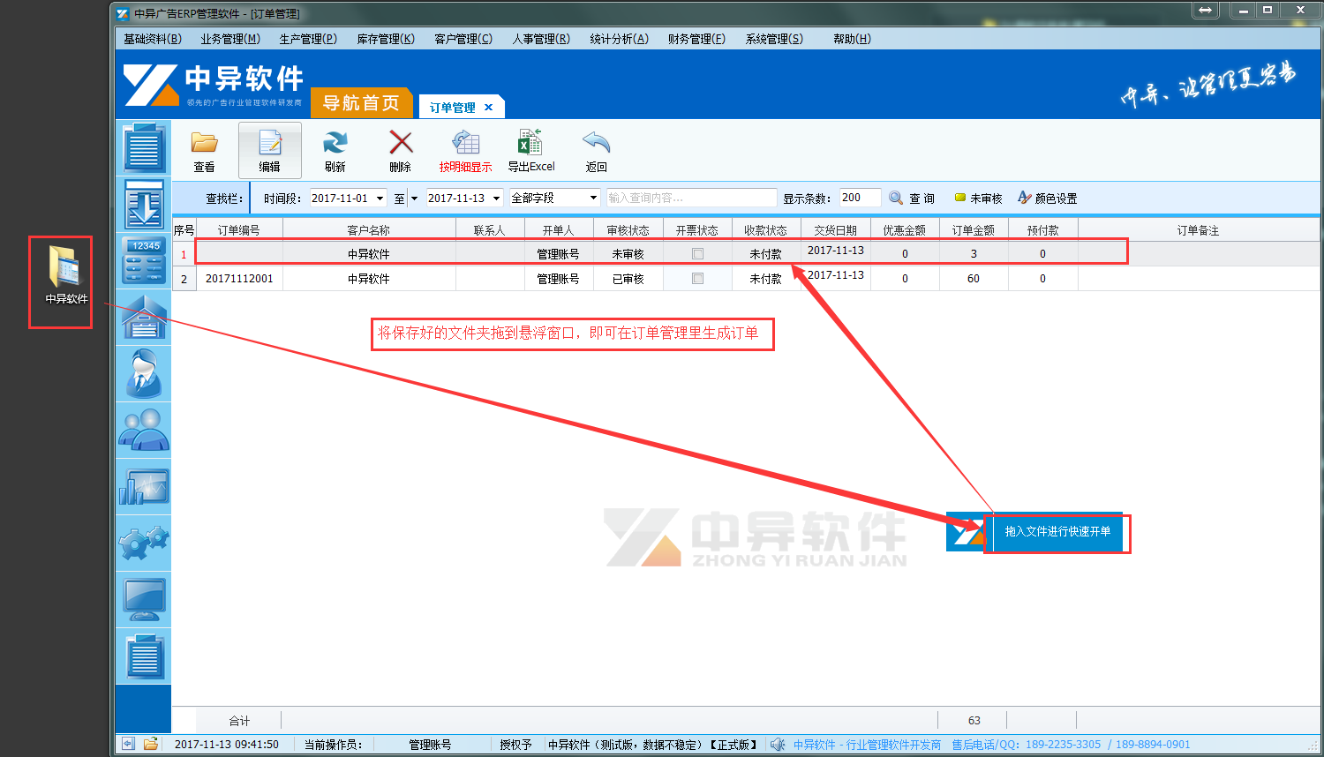
Task: Click the speaker icon in status bar
Action: 777,745
